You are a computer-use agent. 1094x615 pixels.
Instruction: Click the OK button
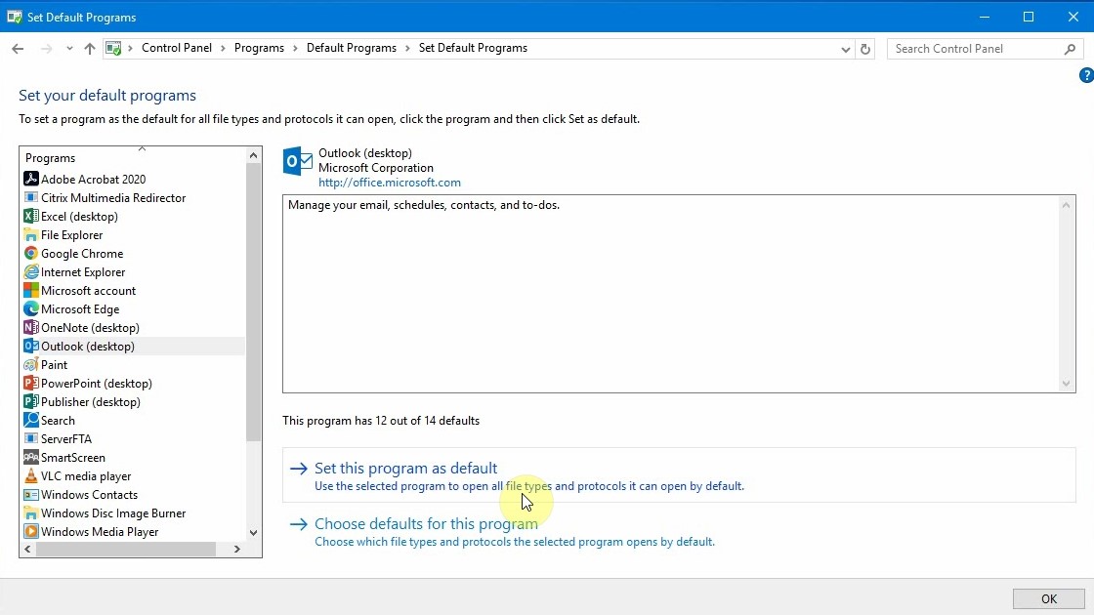[1049, 599]
